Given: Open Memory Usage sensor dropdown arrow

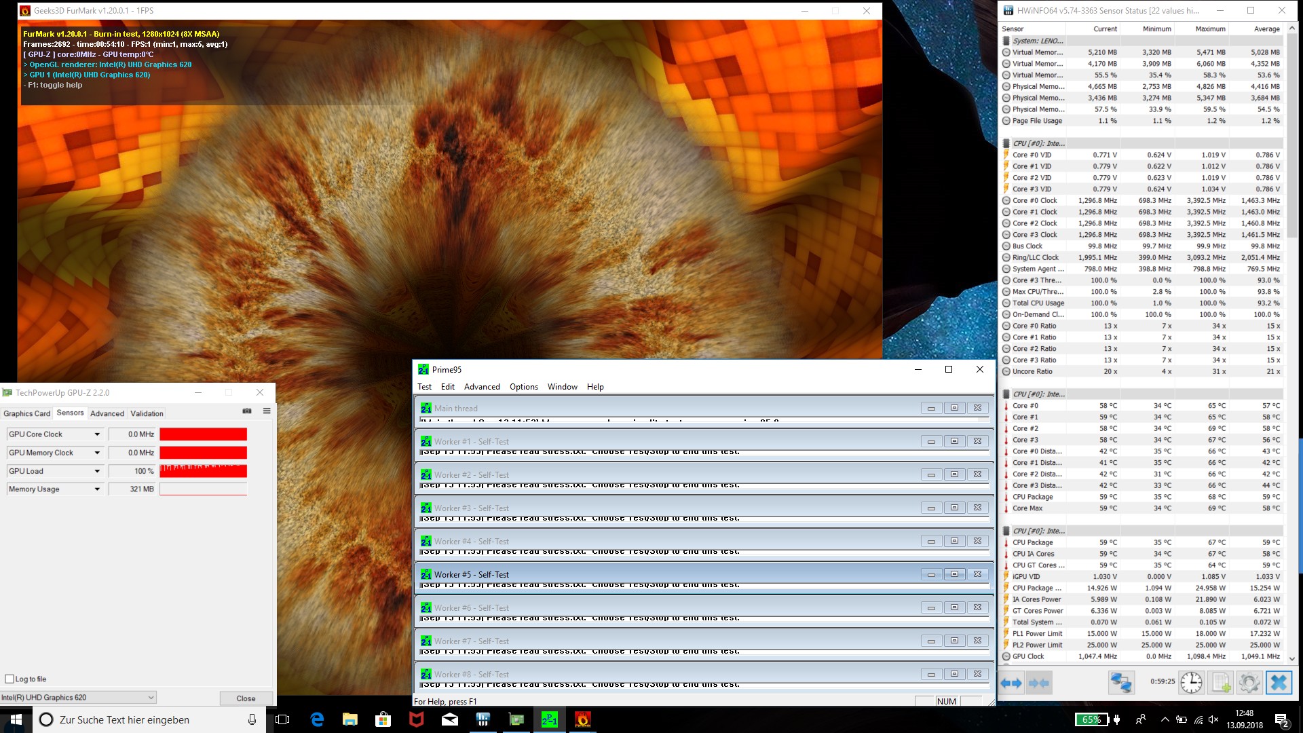Looking at the screenshot, I should [97, 489].
